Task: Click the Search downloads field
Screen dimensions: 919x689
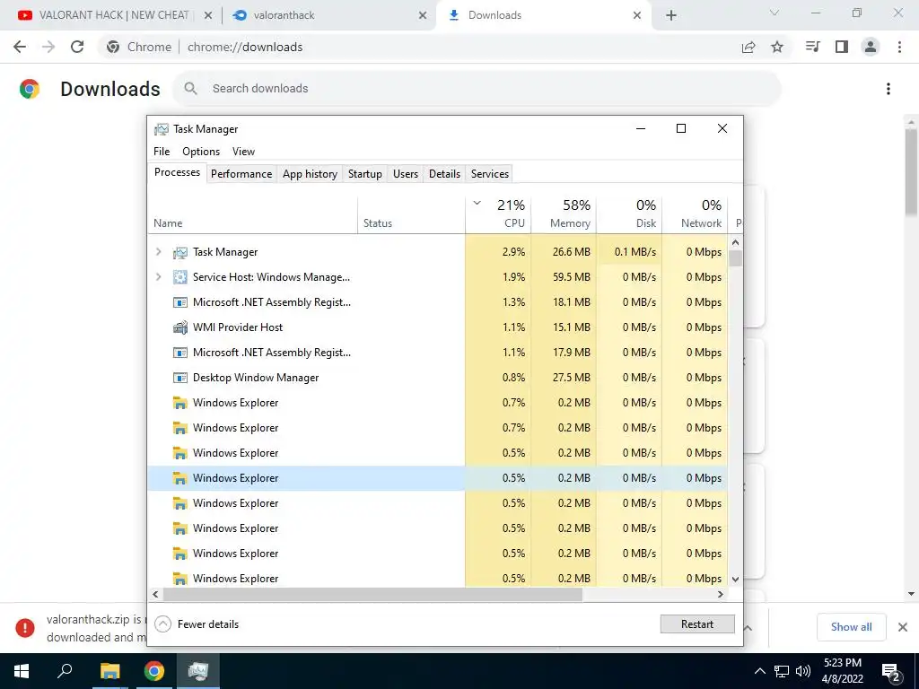Action: 476,89
